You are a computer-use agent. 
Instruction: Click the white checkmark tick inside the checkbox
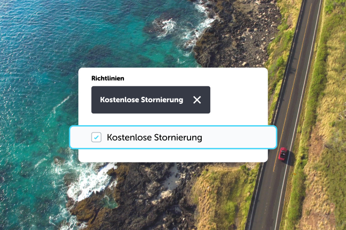96,137
